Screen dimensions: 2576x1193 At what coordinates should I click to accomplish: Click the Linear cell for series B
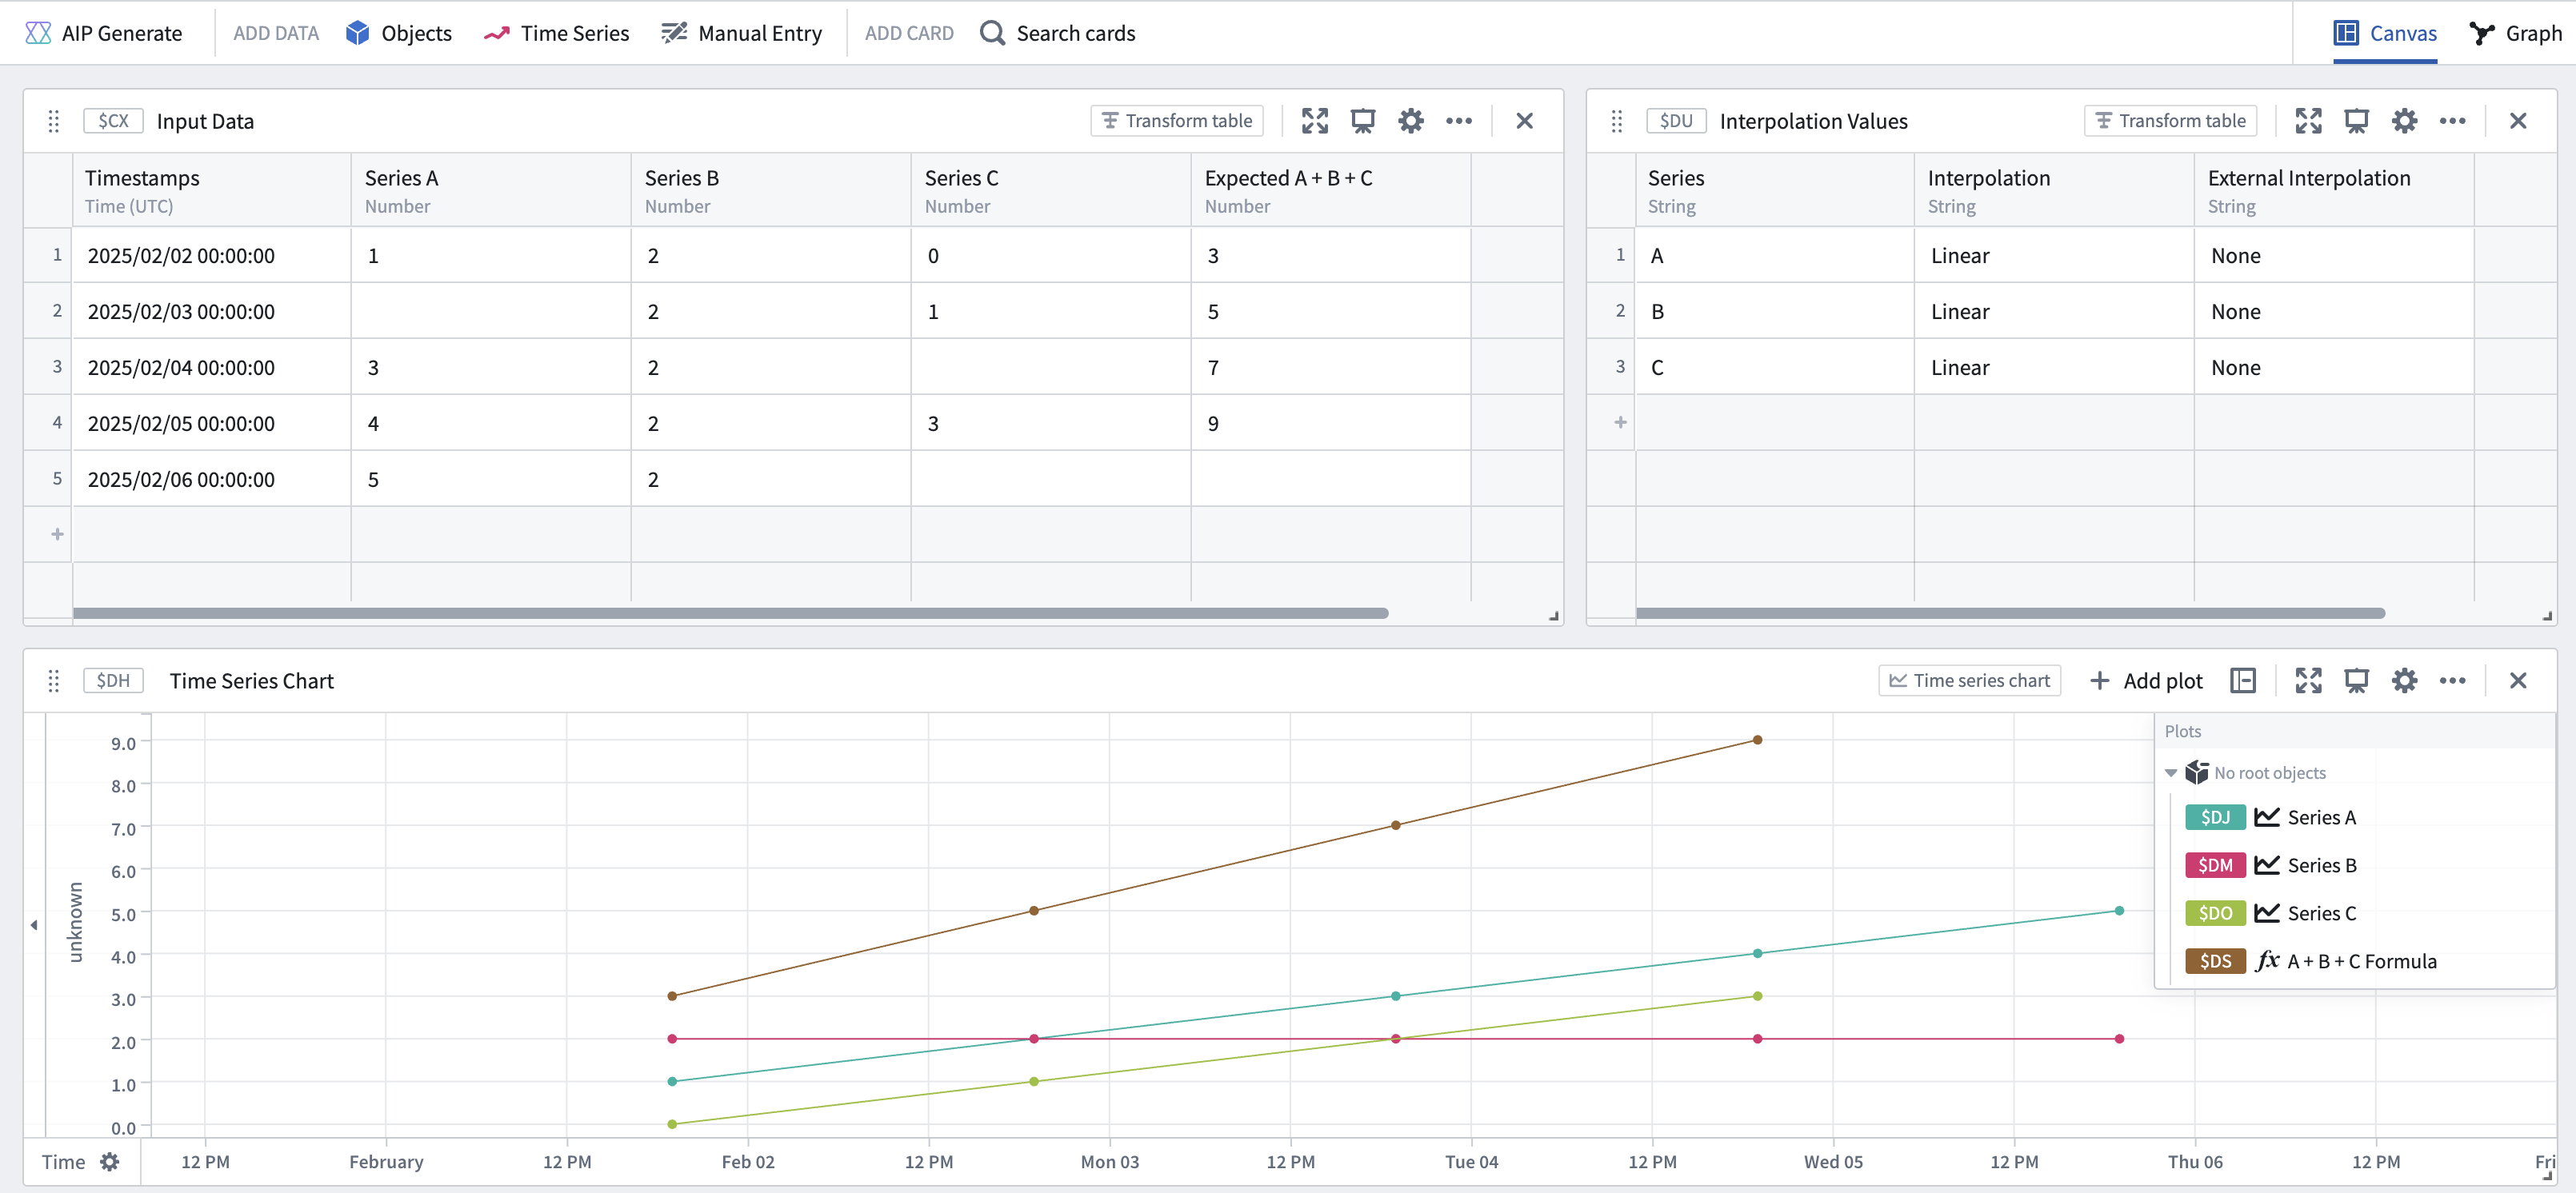(2055, 312)
